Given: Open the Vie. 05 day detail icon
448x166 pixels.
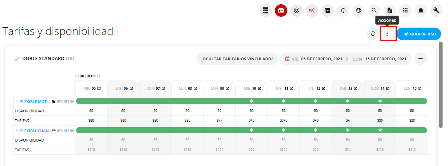Looking at the screenshot, I should [x=99, y=89].
